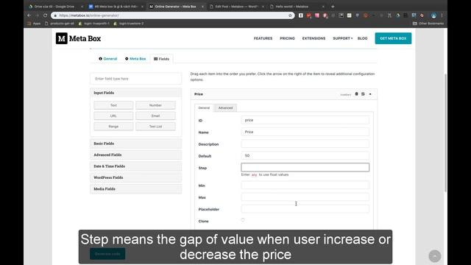Select the Fields tab

(162, 59)
